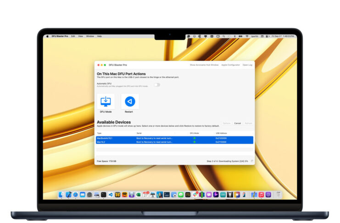The width and height of the screenshot is (340, 223).
Task: Open the Edit menu
Action: 73,36
